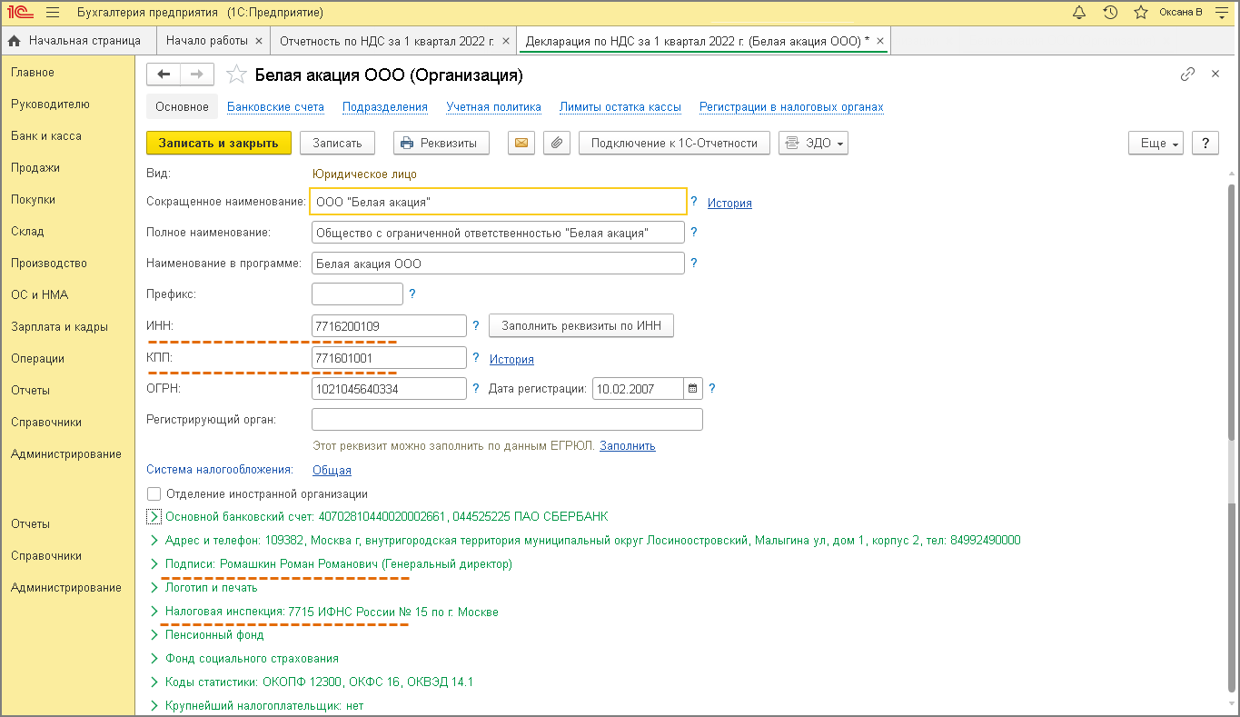
Task: Expand Коды статистики section
Action: (x=154, y=682)
